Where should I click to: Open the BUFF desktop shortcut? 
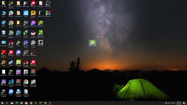pyautogui.click(x=18, y=43)
